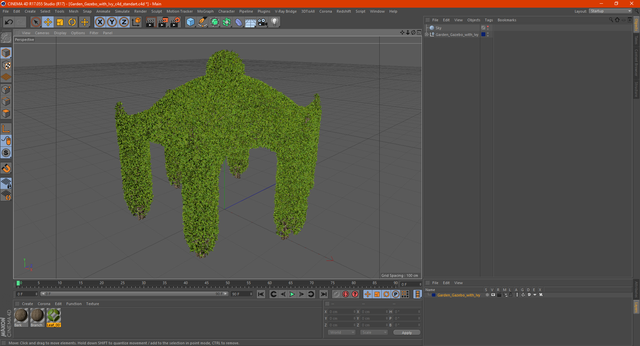Select the Branch material thumbnail
This screenshot has width=640, height=346.
37,317
